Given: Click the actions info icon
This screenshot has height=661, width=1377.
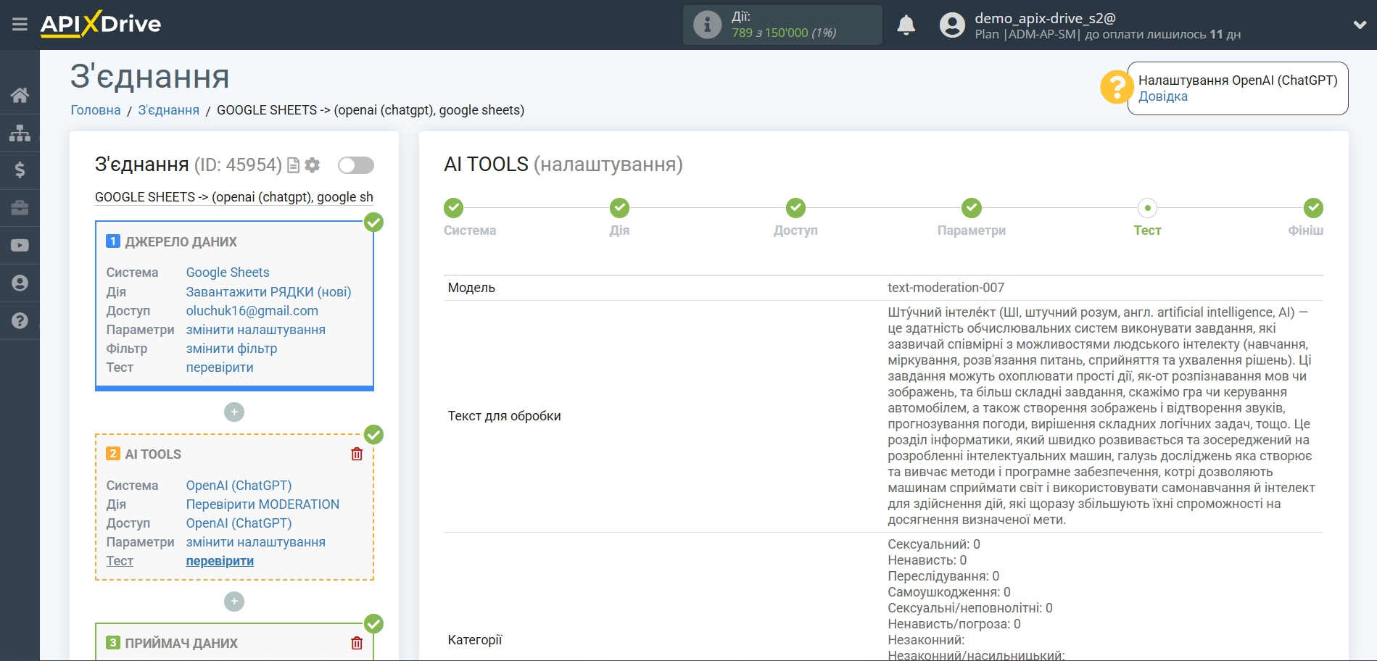Looking at the screenshot, I should click(x=707, y=25).
